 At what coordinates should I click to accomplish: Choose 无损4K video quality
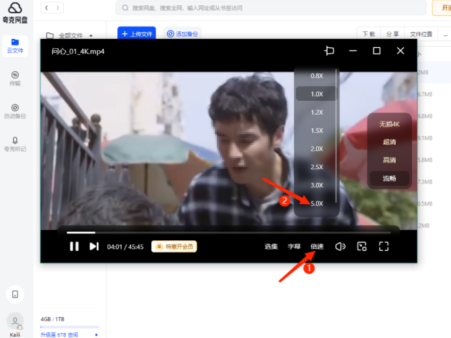389,124
